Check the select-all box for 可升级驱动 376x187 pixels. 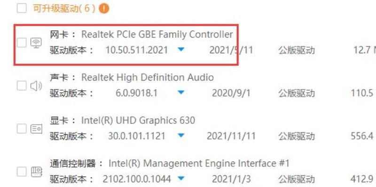pos(22,8)
